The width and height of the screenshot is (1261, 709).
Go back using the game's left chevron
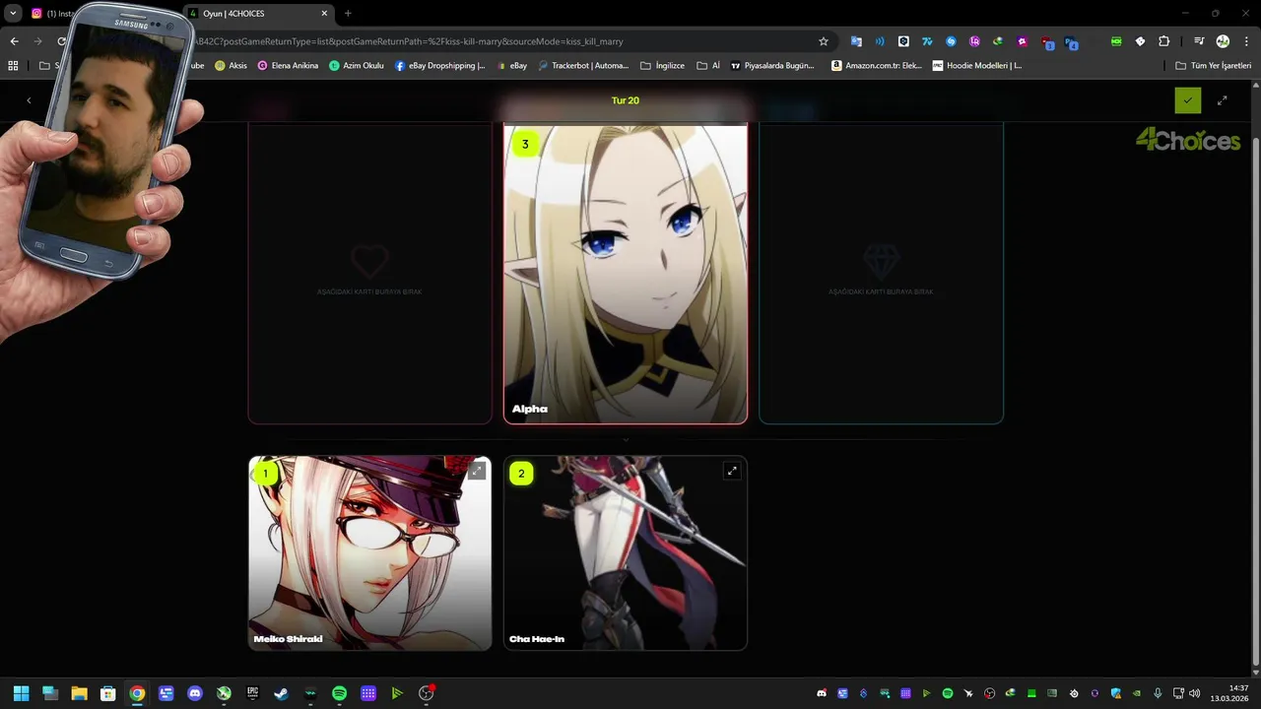pyautogui.click(x=29, y=100)
